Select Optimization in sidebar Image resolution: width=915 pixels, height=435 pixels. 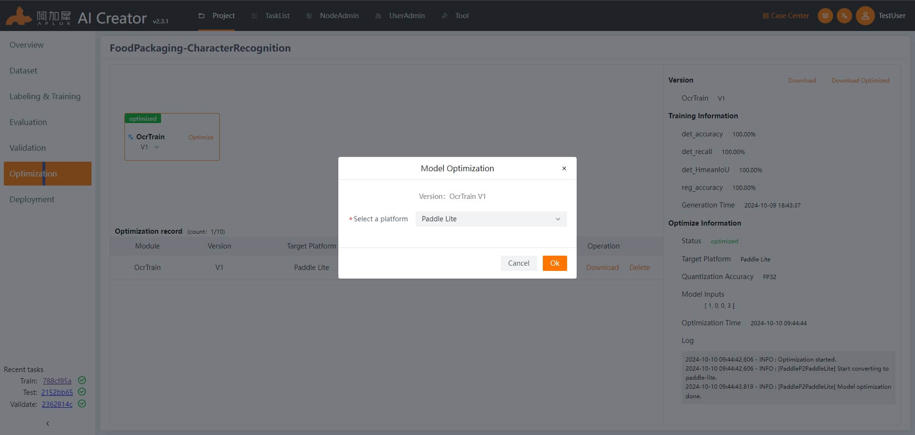(x=48, y=174)
